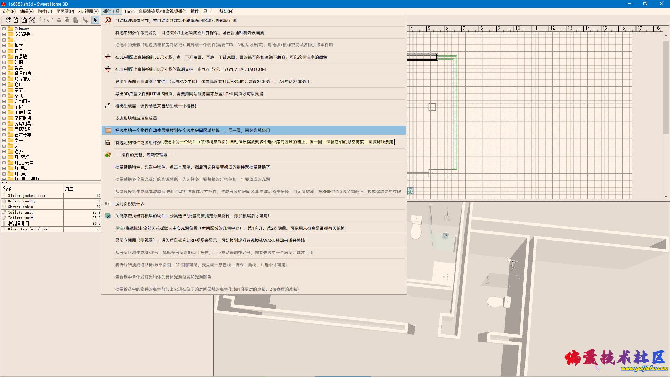Open the Tools menu

[x=129, y=11]
